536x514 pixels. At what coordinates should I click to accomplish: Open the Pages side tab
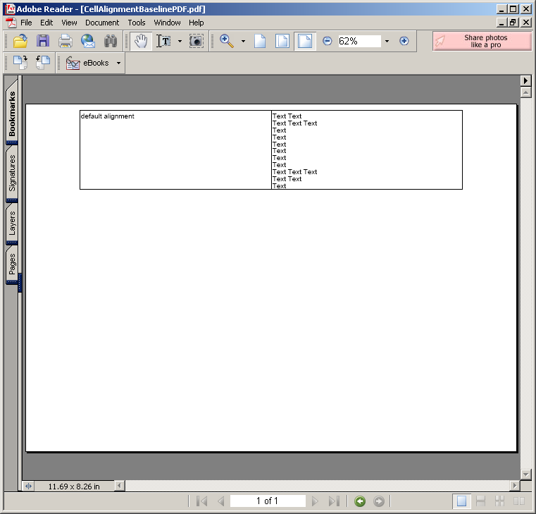point(12,264)
